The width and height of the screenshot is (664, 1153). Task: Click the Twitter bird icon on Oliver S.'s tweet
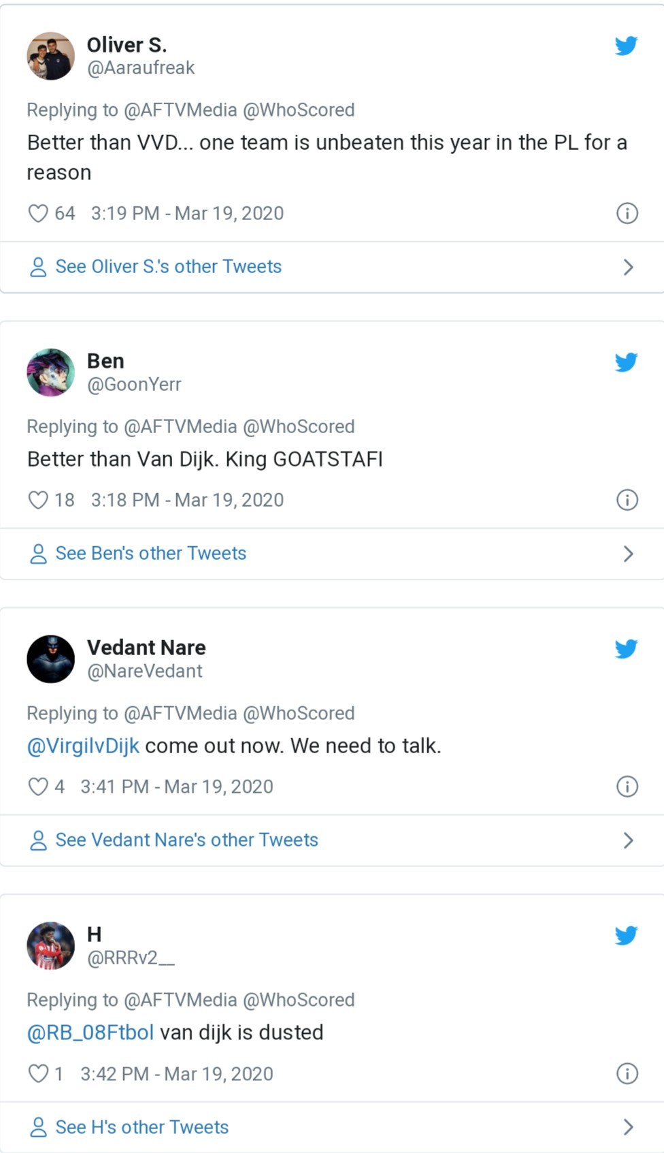coord(626,46)
